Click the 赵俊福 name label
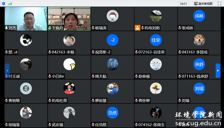This screenshot has height=128, width=224. pos(144,76)
